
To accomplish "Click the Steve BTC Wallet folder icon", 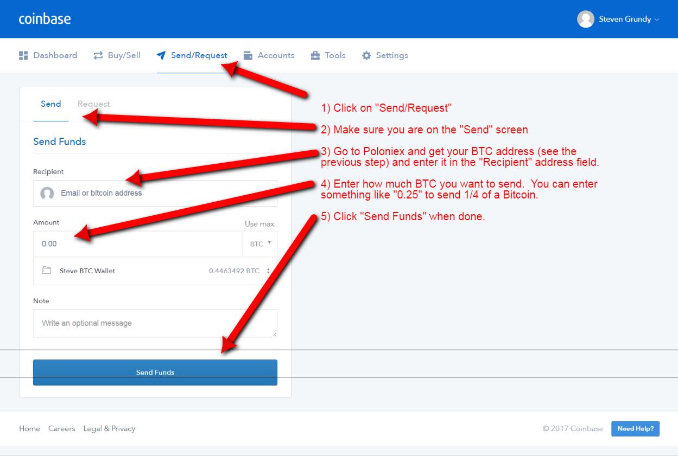I will [x=47, y=271].
